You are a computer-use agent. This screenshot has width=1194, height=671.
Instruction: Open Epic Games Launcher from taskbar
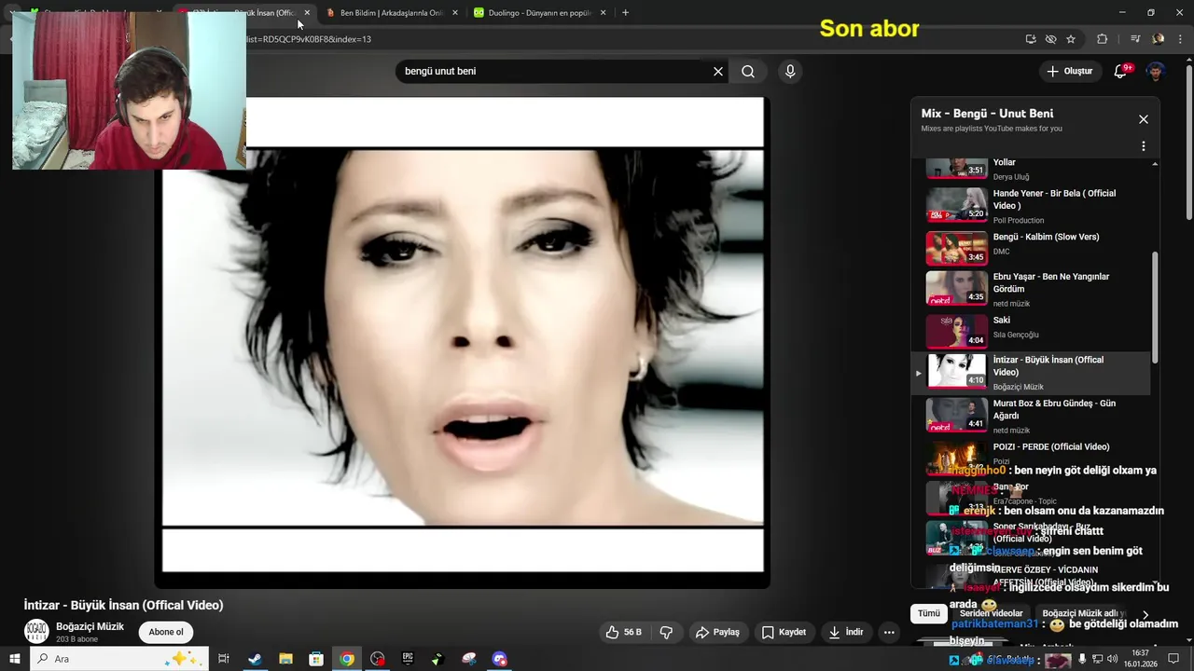(x=408, y=659)
